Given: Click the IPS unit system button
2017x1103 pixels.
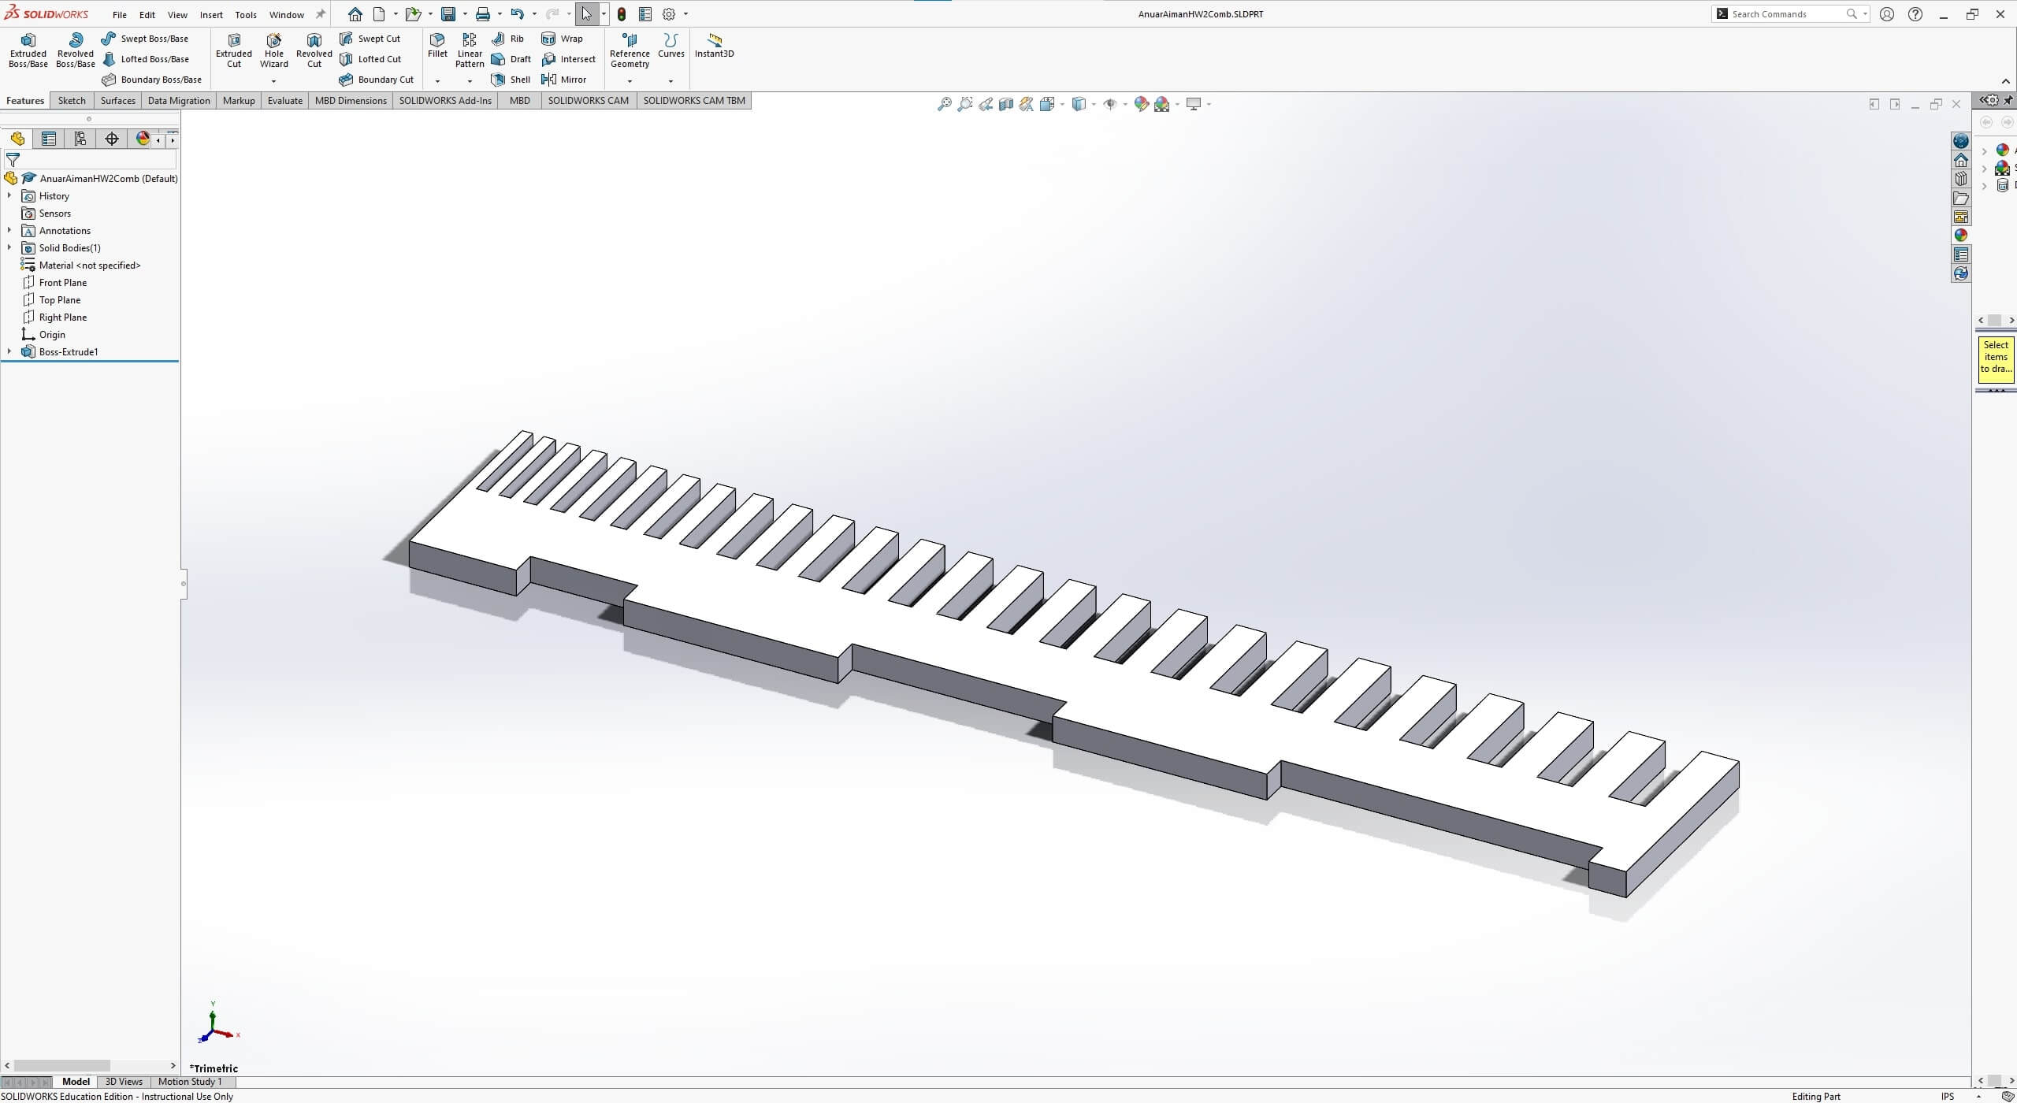Looking at the screenshot, I should [x=1948, y=1096].
